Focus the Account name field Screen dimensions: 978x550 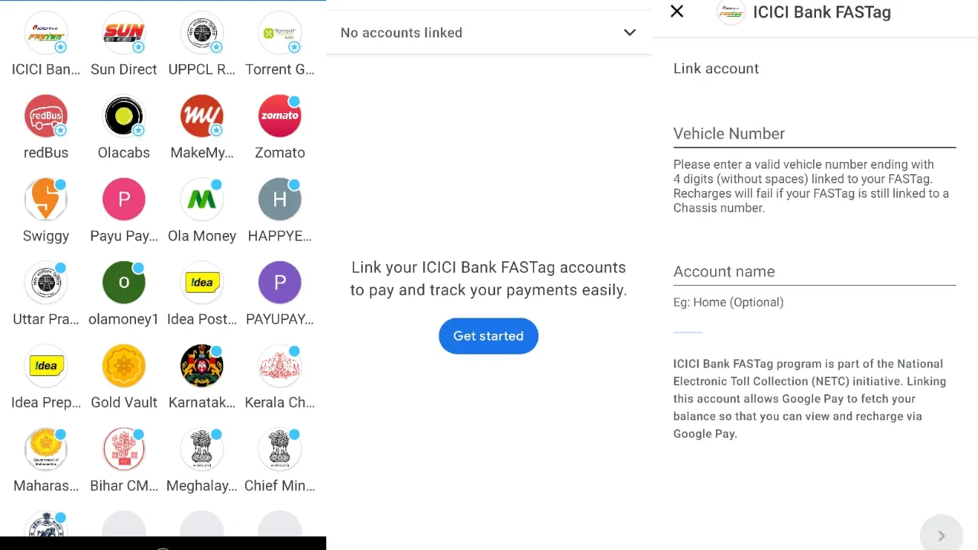[814, 271]
